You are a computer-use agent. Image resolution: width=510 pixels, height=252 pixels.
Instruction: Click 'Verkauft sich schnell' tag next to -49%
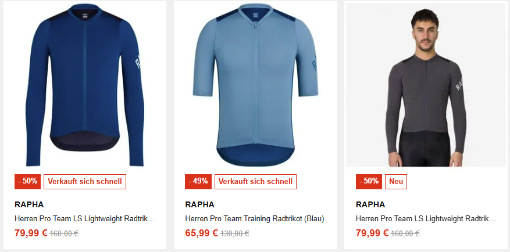point(255,182)
